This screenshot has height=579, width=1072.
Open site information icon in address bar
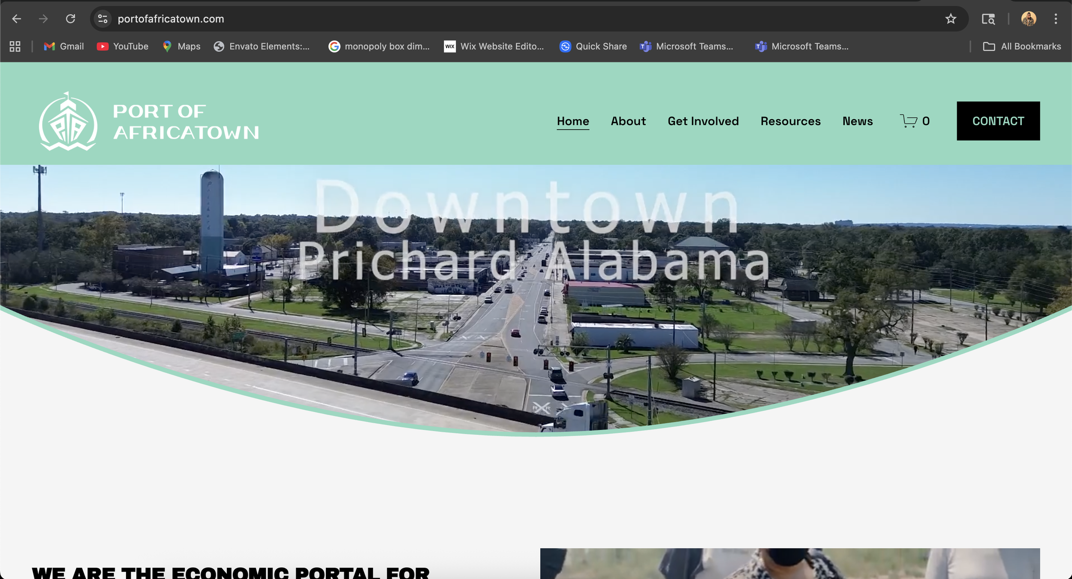(x=103, y=19)
